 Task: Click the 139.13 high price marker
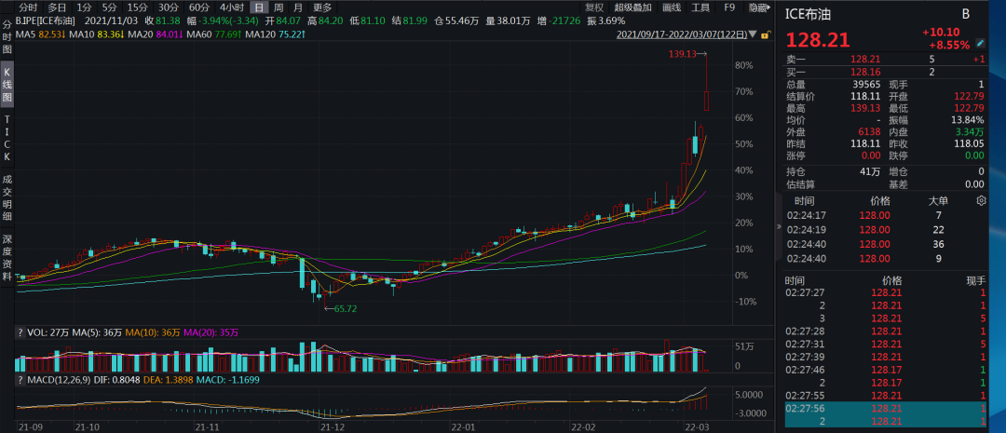681,55
